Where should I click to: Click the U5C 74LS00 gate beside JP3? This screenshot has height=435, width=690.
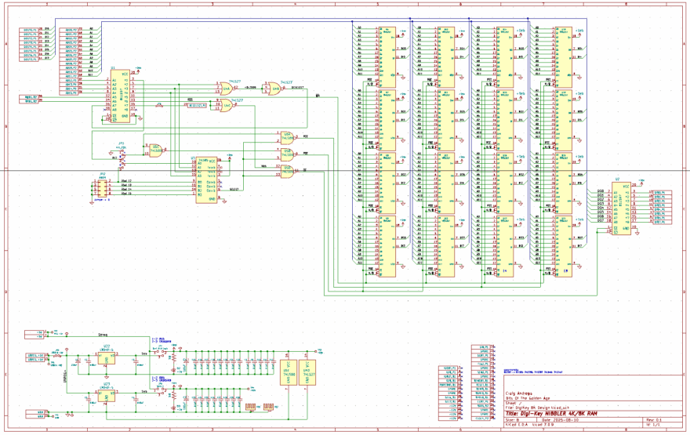(156, 151)
